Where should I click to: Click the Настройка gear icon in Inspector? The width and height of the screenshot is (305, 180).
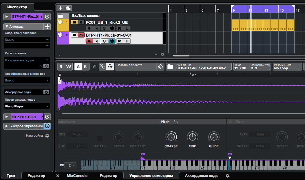pos(47,136)
